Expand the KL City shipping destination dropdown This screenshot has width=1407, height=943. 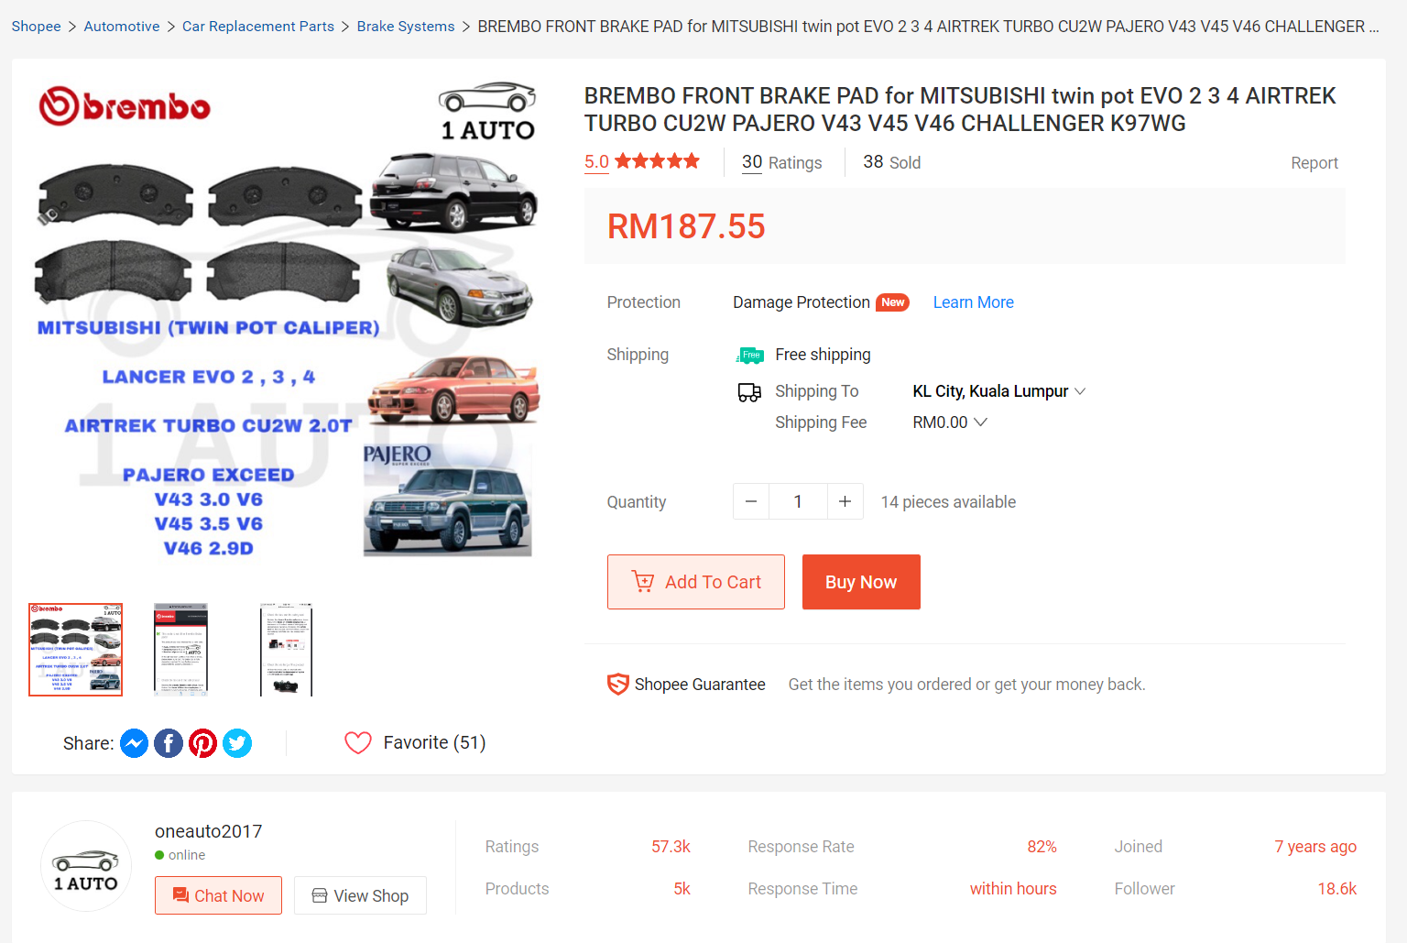tap(998, 391)
